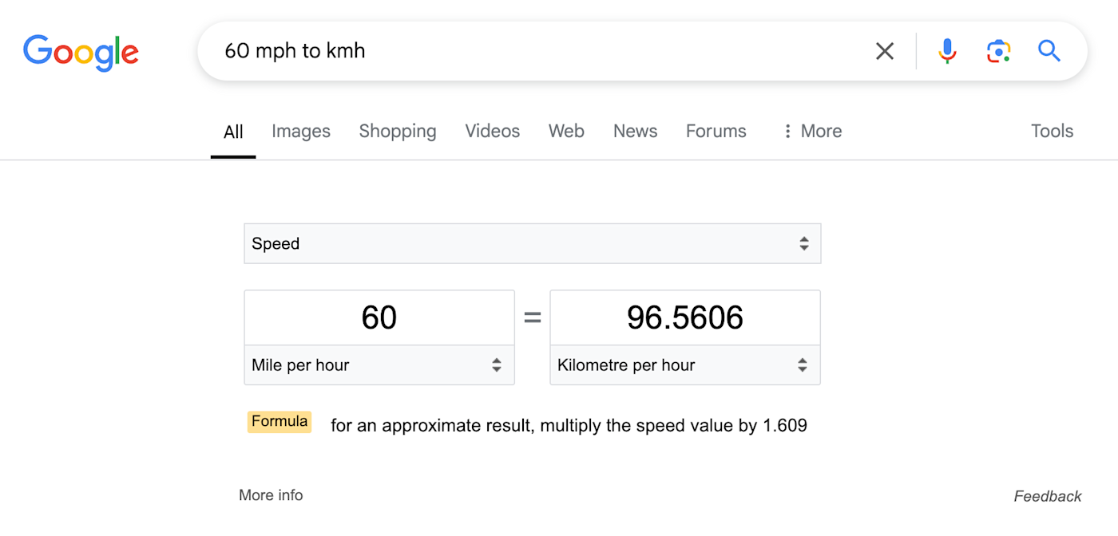Open the Tools button
This screenshot has height=536, width=1118.
click(1052, 131)
